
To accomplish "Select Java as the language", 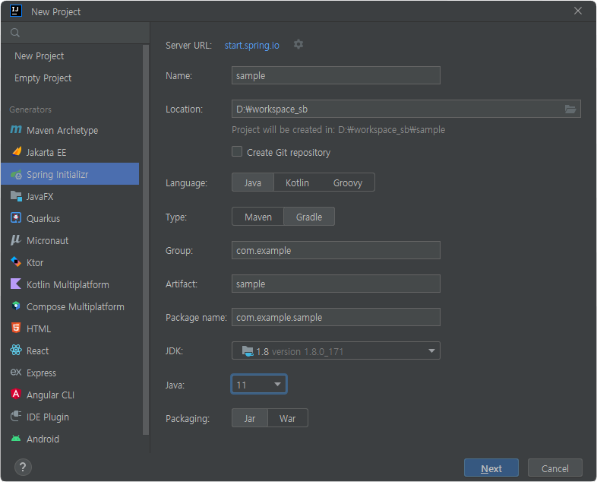I will click(x=253, y=183).
